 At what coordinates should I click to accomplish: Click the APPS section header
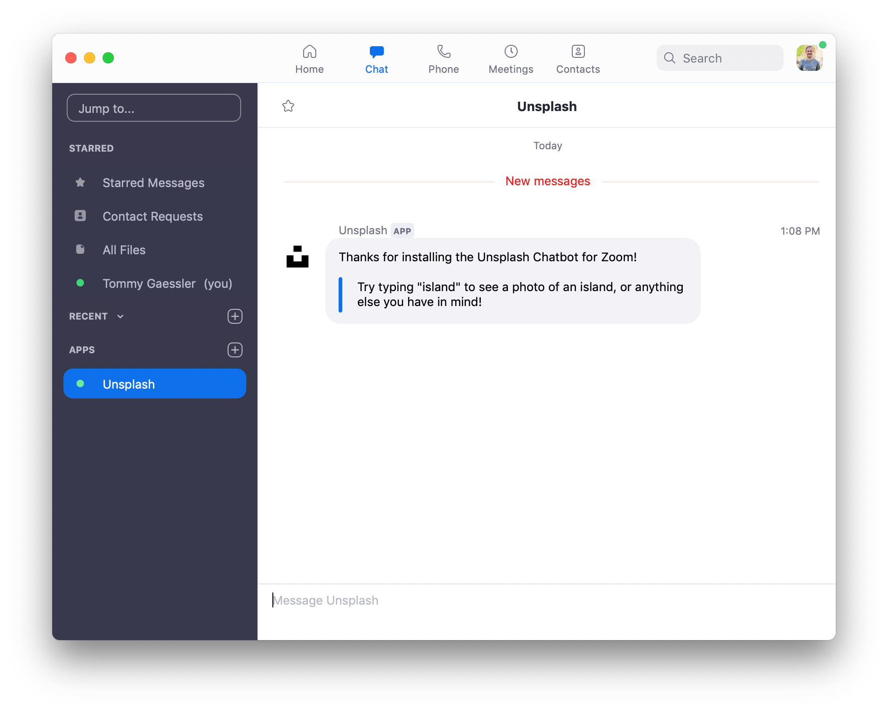82,350
